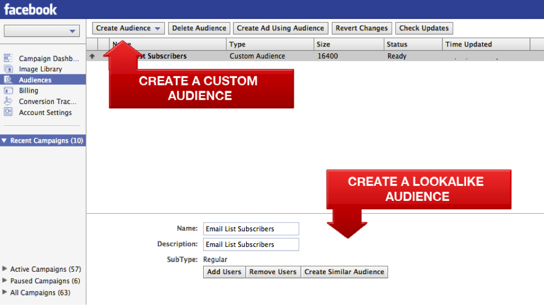Click the Campaign Dashboard sidebar icon
The width and height of the screenshot is (544, 305).
pyautogui.click(x=8, y=58)
